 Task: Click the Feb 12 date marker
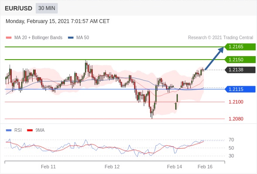(x=112, y=167)
